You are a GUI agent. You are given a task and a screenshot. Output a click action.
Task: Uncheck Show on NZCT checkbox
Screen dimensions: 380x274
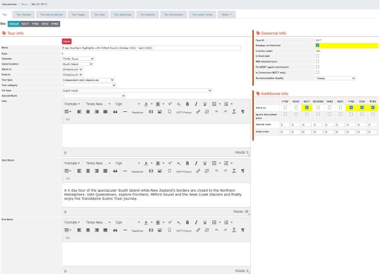(x=307, y=108)
